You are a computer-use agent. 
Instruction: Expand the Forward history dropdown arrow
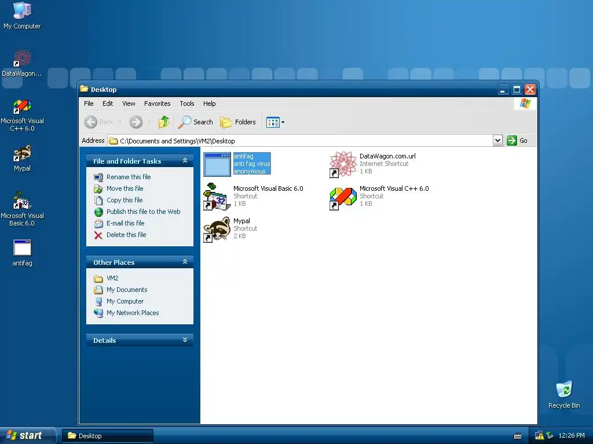click(x=150, y=122)
